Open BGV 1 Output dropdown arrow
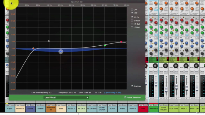The width and height of the screenshot is (205, 115). pyautogui.click(x=186, y=98)
